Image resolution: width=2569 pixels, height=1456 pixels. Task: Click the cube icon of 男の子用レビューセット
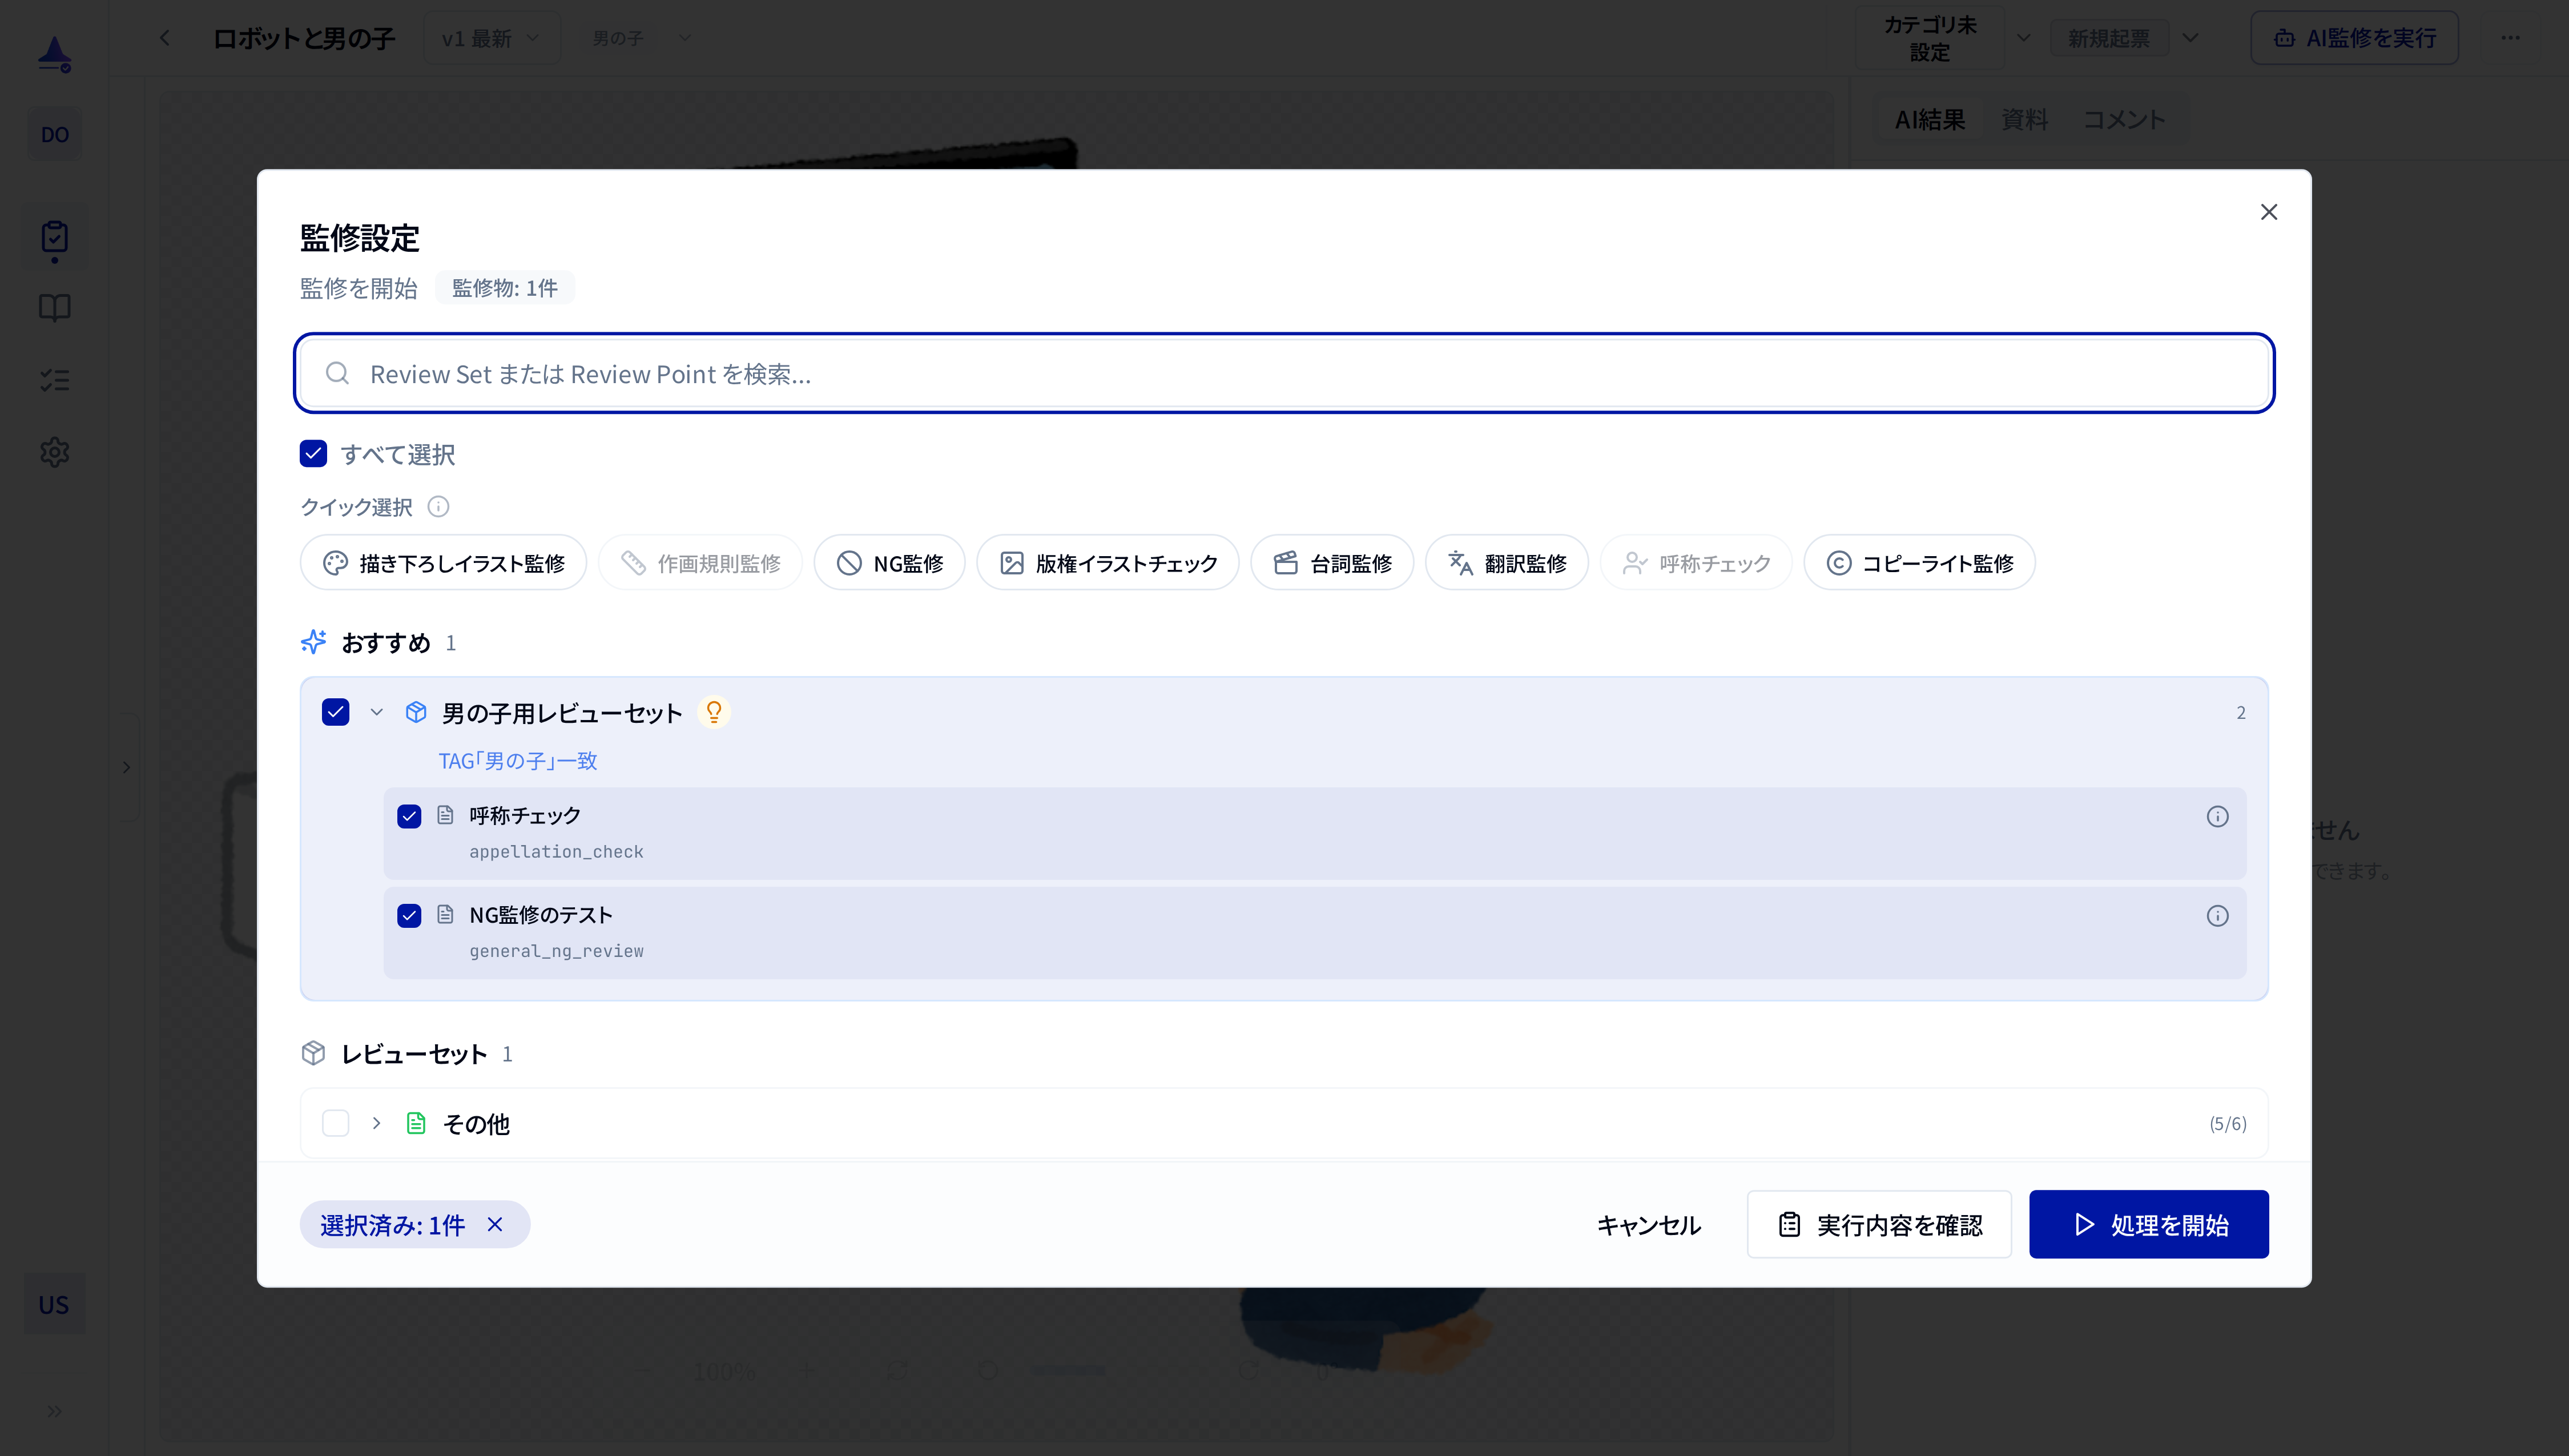coord(416,712)
